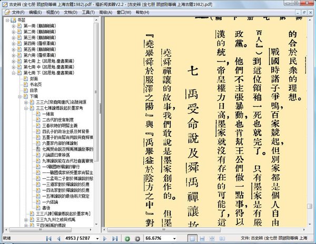Open the 文件(F) menu
The width and height of the screenshot is (316, 244).
point(18,11)
